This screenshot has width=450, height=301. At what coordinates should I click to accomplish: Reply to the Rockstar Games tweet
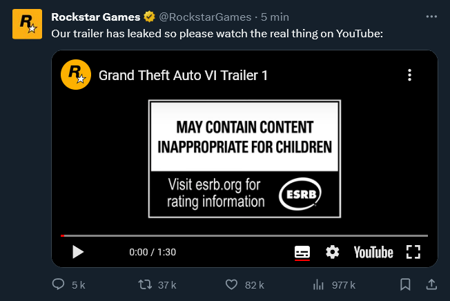coord(60,284)
